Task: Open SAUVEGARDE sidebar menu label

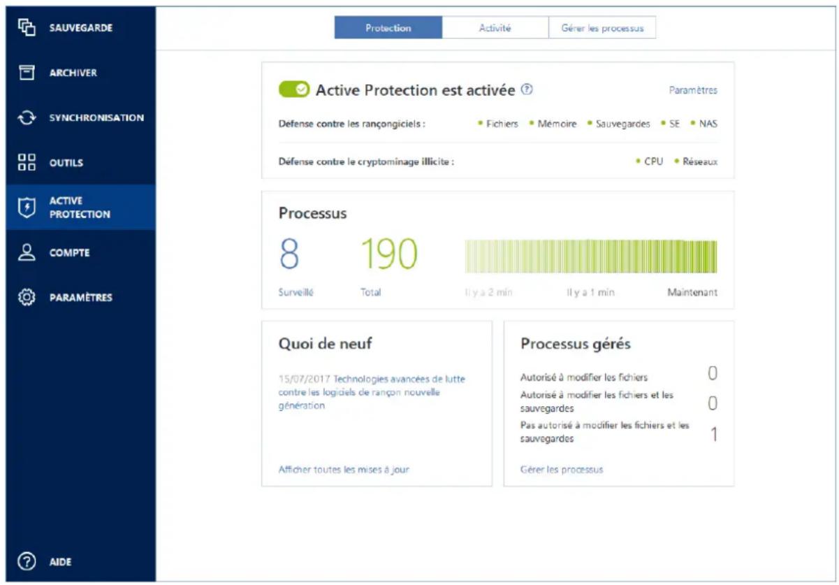Action: coord(81,28)
